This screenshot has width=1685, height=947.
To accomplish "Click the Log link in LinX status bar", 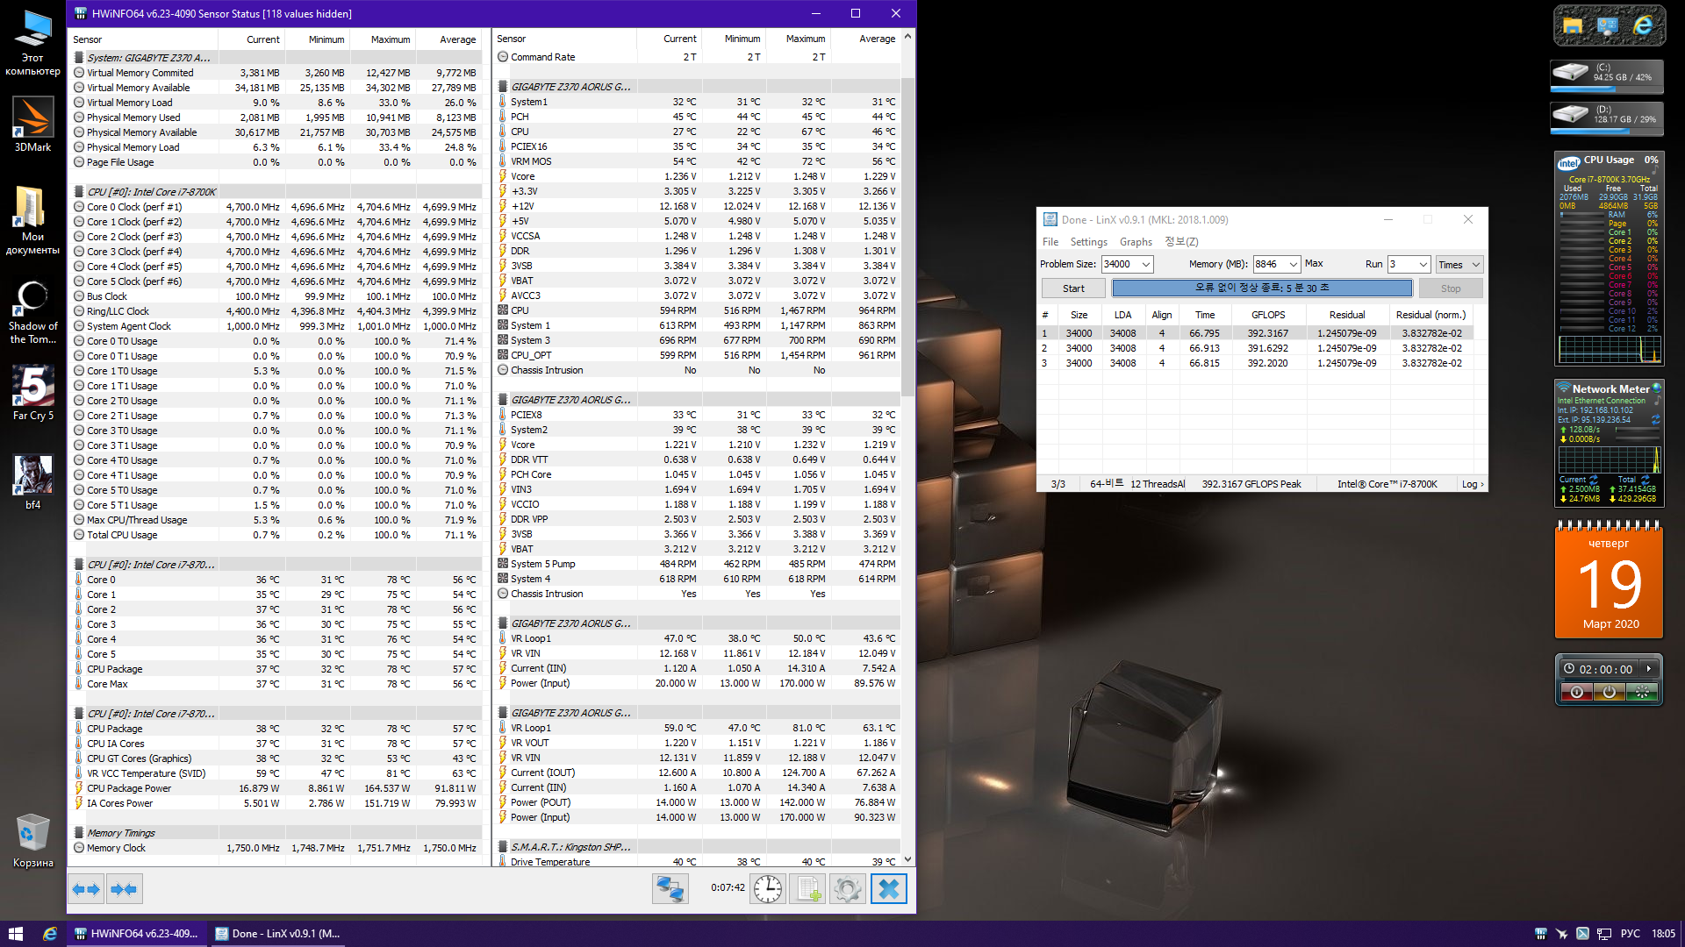I will coord(1472,484).
